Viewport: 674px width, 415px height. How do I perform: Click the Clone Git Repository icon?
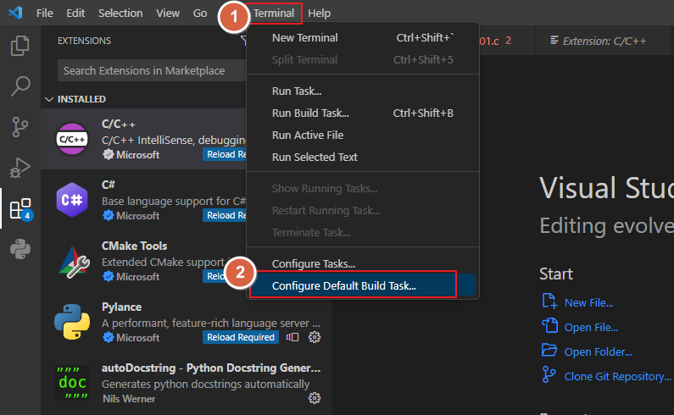[549, 374]
